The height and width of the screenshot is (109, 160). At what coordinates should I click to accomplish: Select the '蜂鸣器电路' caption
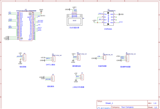click(77, 66)
